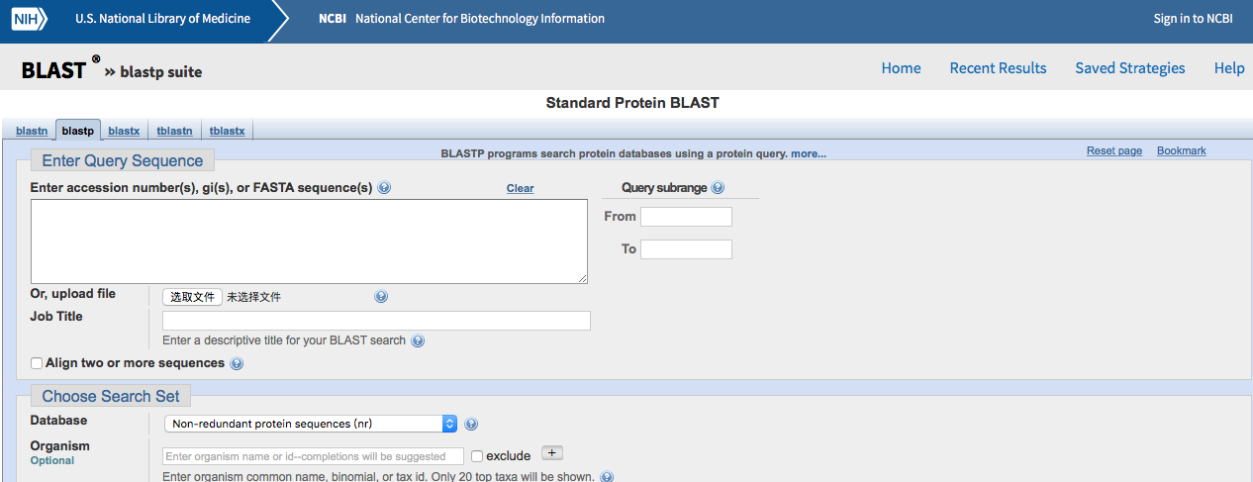This screenshot has width=1253, height=482.
Task: Click help icon beside upload file chooser
Action: click(381, 297)
